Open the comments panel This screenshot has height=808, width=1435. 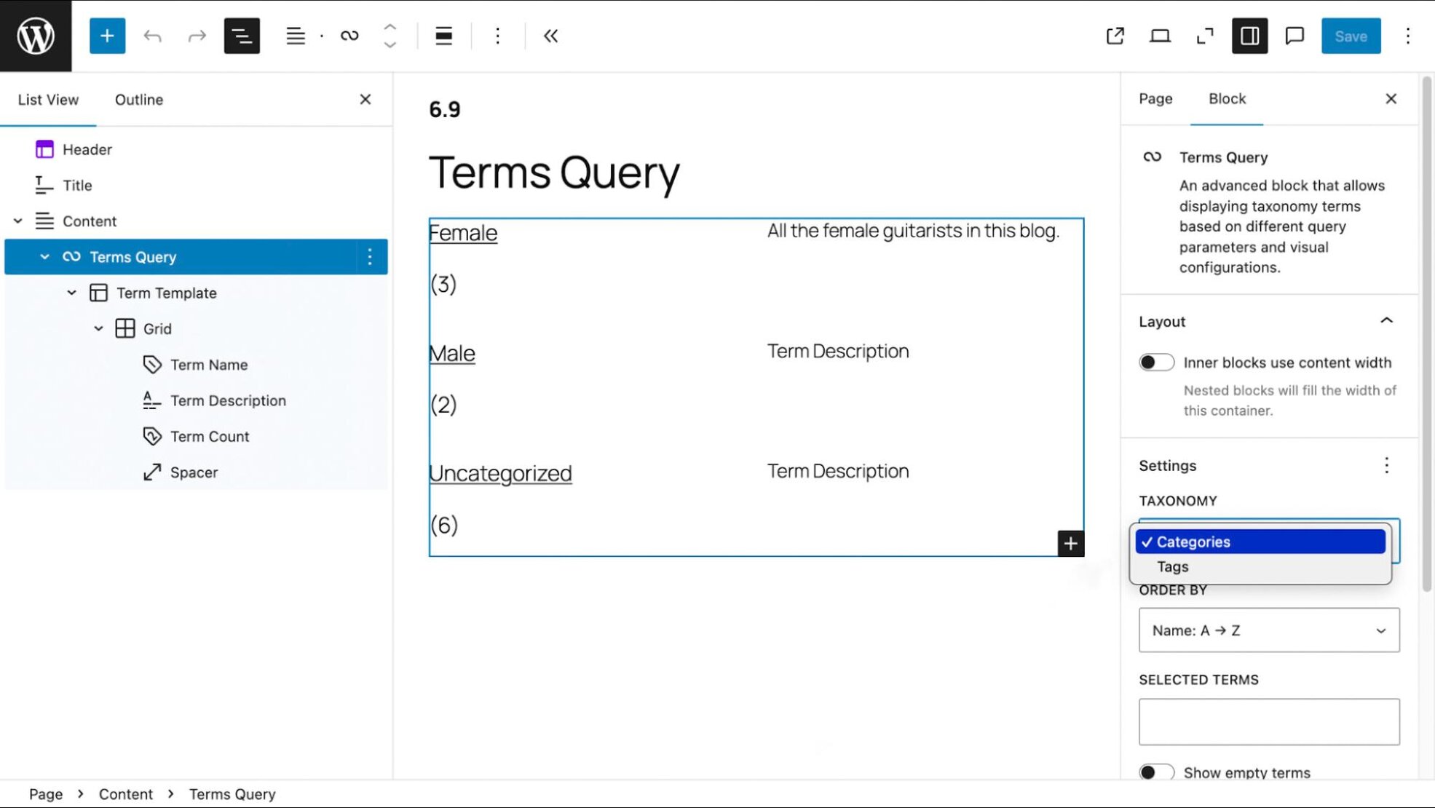pyautogui.click(x=1294, y=36)
